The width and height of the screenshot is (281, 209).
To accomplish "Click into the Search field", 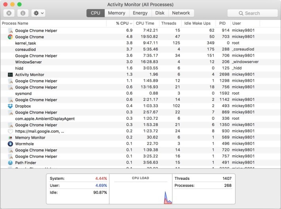I will 253,13.
